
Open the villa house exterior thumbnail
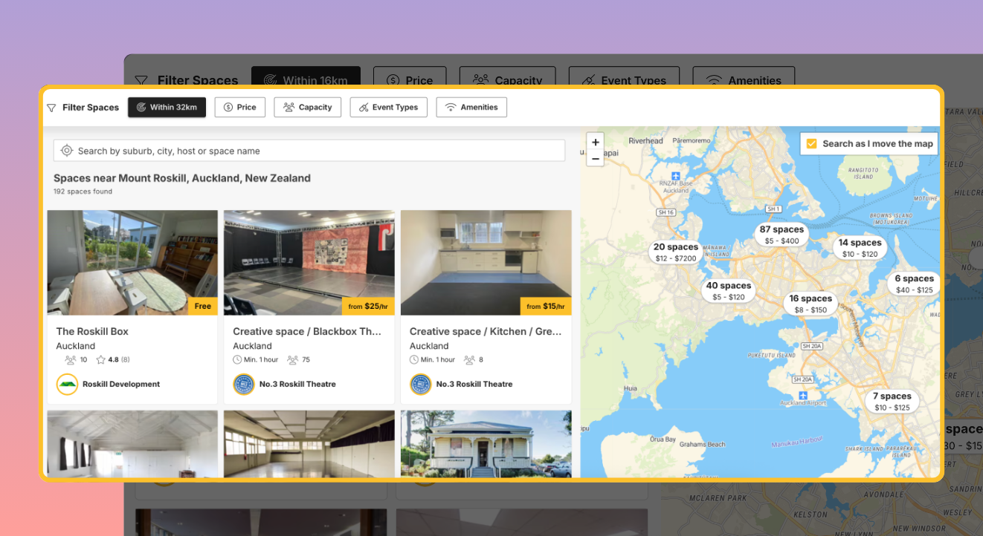tap(486, 444)
